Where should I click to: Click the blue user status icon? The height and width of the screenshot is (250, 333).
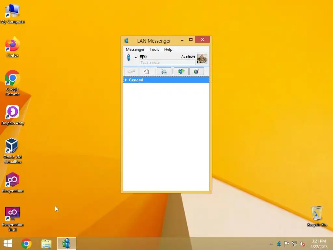point(128,57)
